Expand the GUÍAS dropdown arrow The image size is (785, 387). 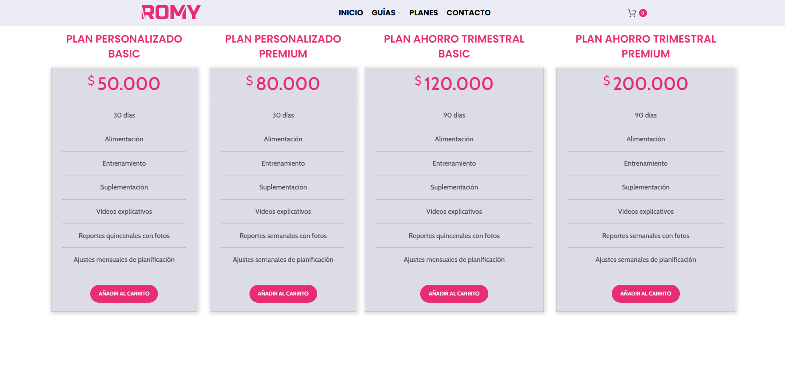point(399,13)
